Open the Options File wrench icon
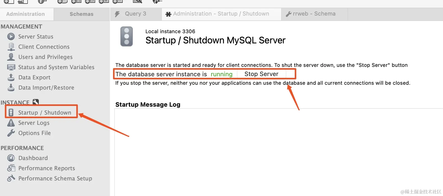The image size is (443, 196). (x=11, y=133)
